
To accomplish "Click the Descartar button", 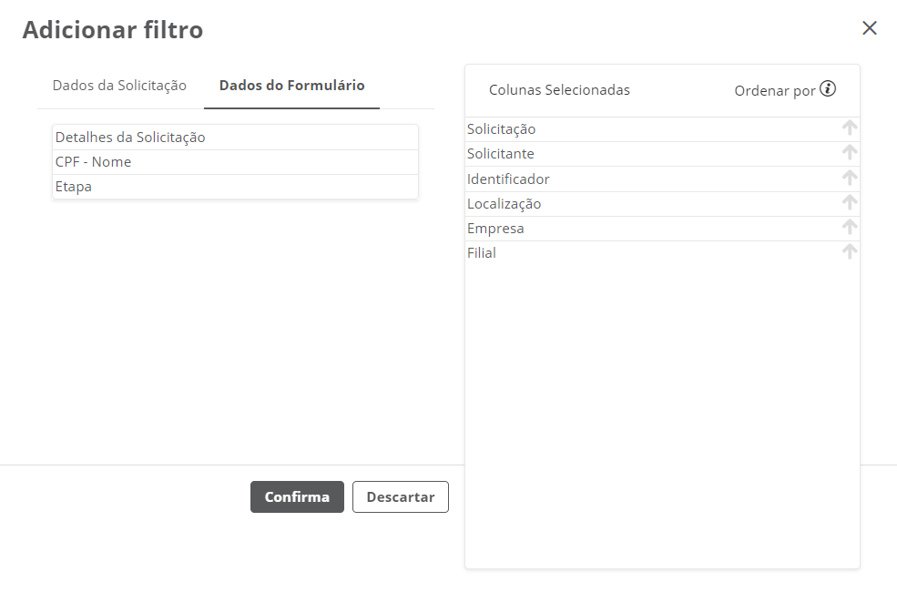I will (x=400, y=497).
